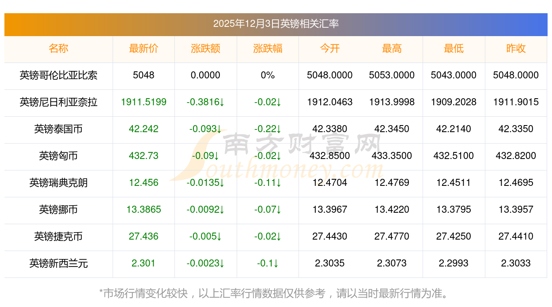Click the 昨收 column header

pos(516,48)
